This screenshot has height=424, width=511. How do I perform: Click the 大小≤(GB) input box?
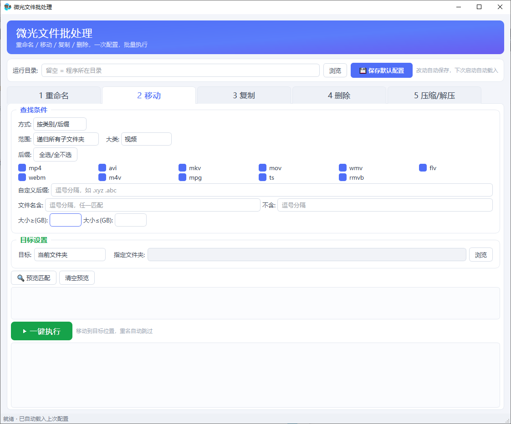click(131, 220)
